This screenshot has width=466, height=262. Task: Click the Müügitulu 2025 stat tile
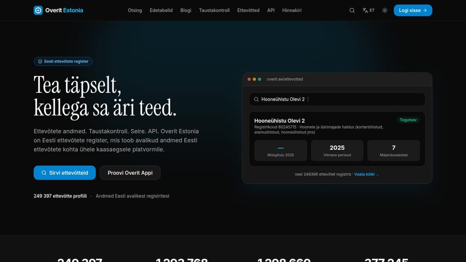280,151
